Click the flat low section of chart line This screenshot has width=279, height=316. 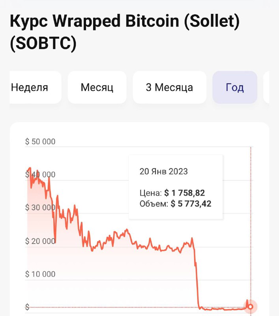223,309
